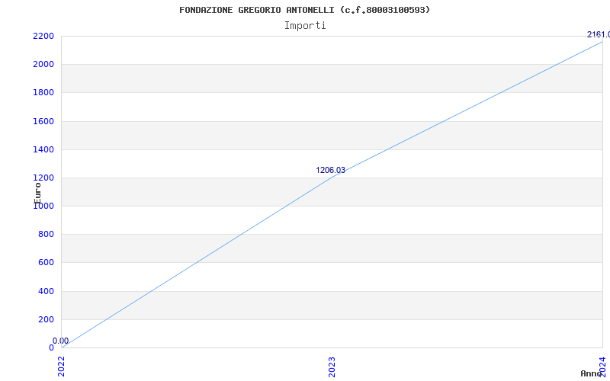Click the 1400 y-axis tick label
This screenshot has width=610, height=381.
[43, 149]
